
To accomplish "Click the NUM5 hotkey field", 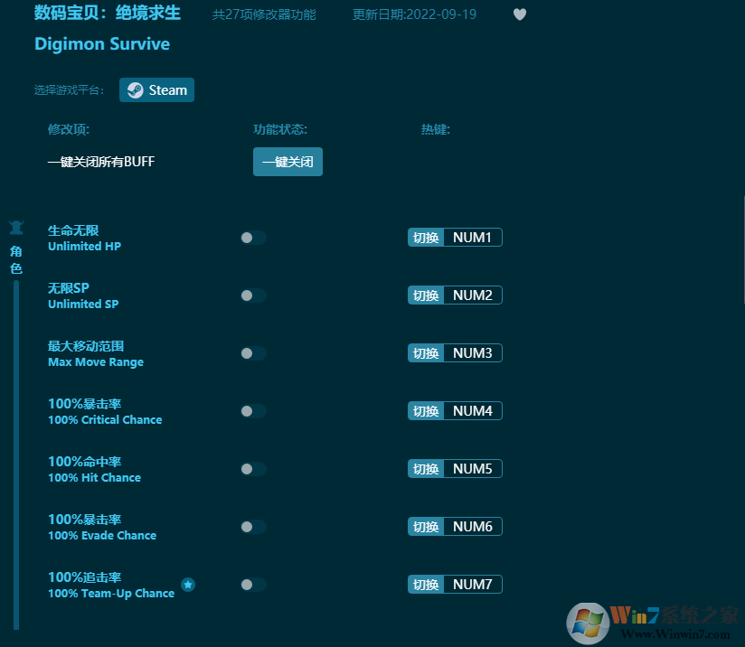I will [x=473, y=469].
